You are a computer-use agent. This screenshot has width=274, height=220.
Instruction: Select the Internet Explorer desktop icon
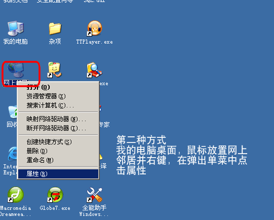(x=13, y=154)
